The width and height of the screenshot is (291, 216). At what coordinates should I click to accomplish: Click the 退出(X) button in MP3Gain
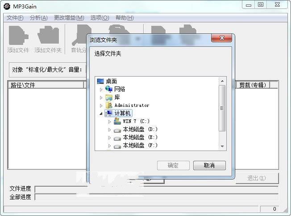(x=257, y=178)
